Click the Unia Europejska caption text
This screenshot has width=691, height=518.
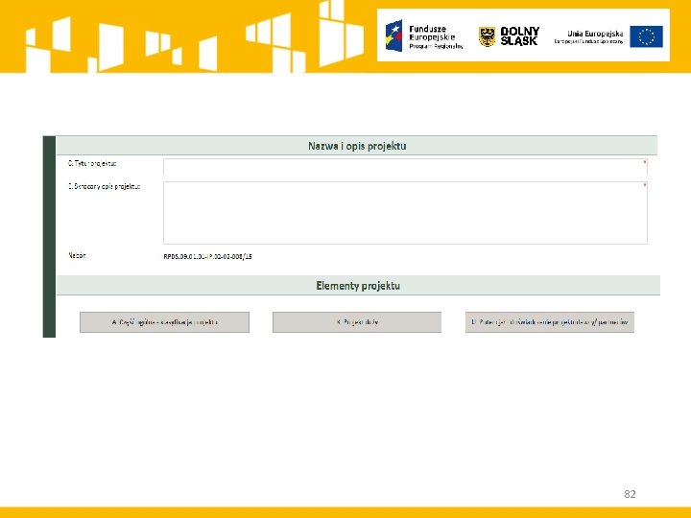(x=588, y=37)
